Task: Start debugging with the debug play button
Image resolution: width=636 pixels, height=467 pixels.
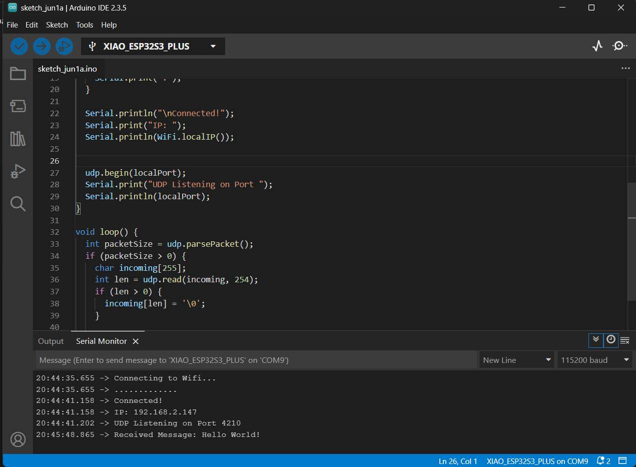Action: coord(64,47)
